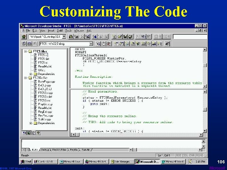Switch to Clock taskbar button

pyautogui.click(x=45, y=161)
